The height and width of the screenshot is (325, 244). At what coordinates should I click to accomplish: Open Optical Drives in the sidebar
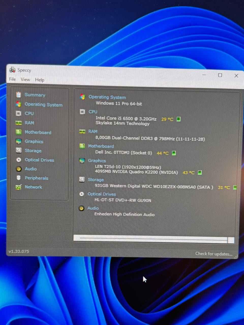tap(39, 160)
